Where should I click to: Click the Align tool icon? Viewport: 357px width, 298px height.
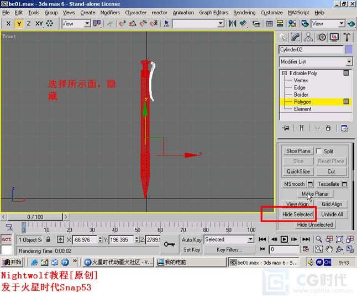[243, 23]
